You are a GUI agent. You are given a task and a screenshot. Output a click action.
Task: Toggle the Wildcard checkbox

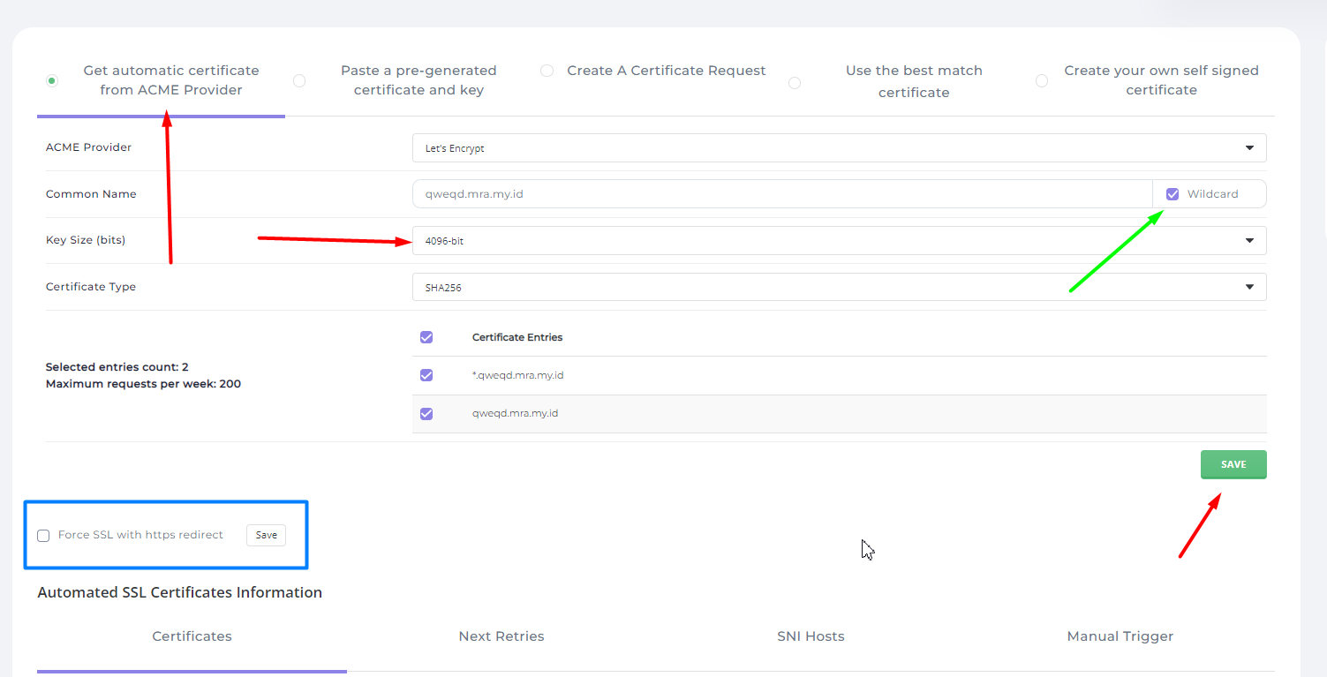tap(1172, 194)
